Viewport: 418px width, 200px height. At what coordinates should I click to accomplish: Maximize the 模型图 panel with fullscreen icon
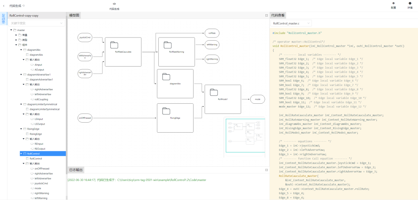click(x=266, y=15)
